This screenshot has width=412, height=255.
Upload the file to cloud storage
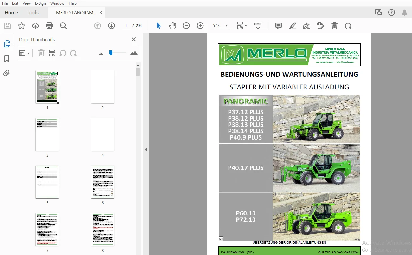35,26
